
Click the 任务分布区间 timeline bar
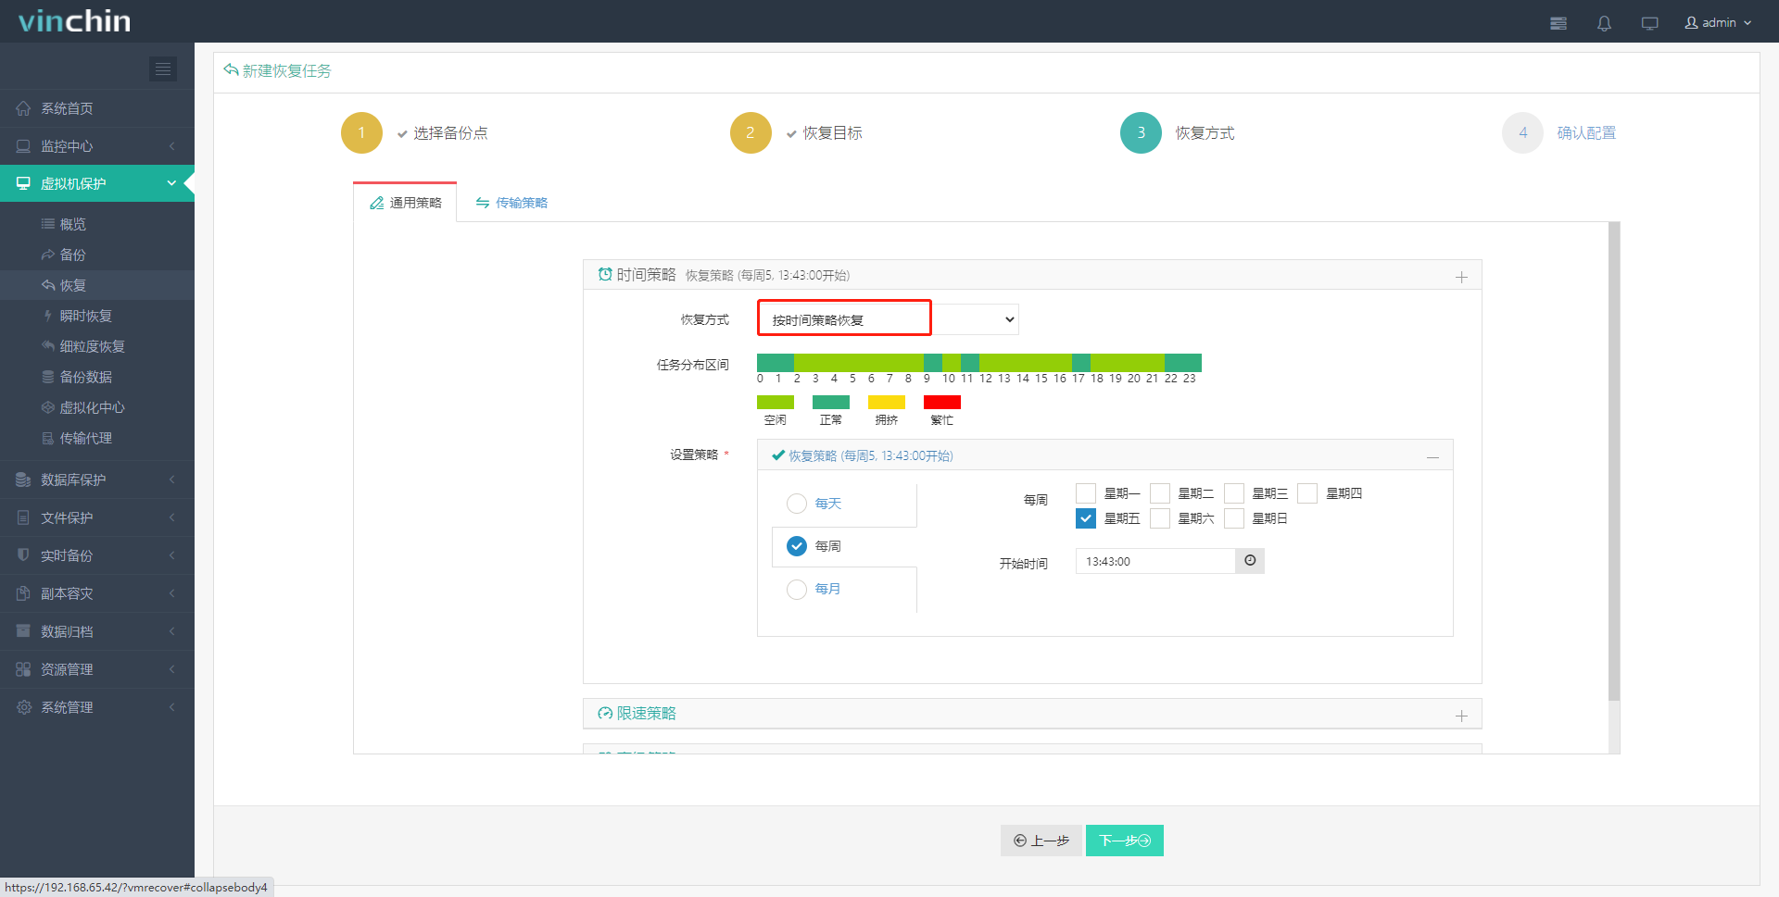979,362
